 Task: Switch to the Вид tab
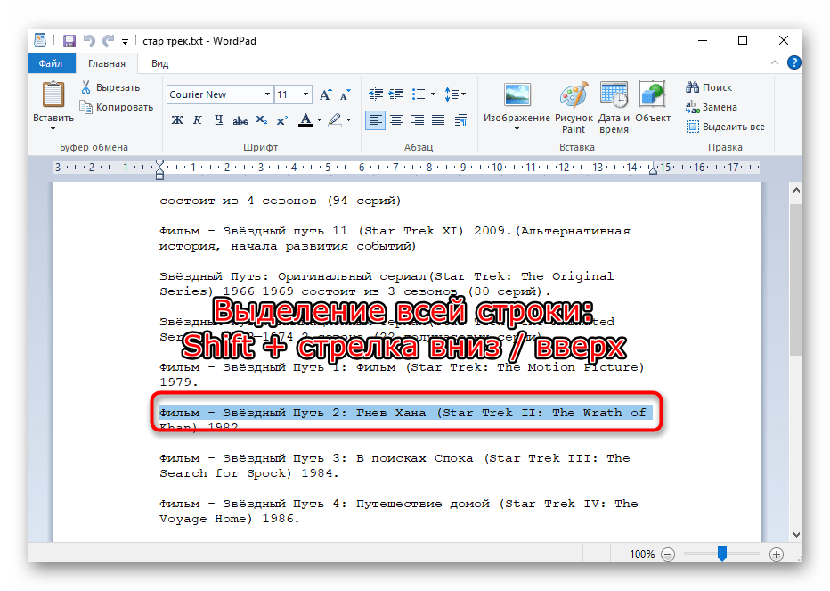pos(159,63)
